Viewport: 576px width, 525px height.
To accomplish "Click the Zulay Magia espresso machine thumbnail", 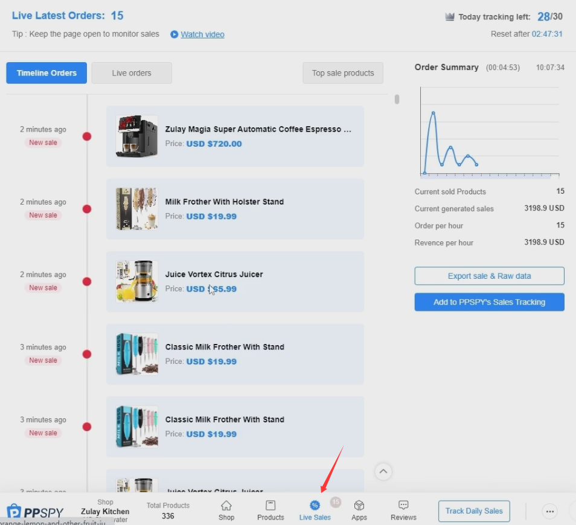I will [x=137, y=136].
